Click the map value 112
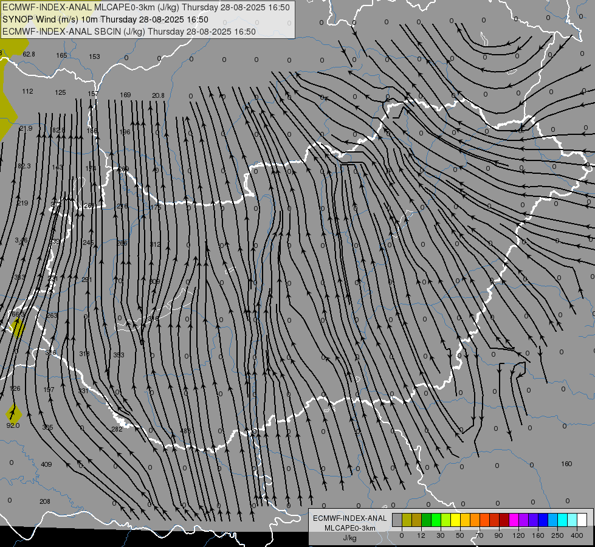Viewport: 595px width, 547px height. [28, 92]
